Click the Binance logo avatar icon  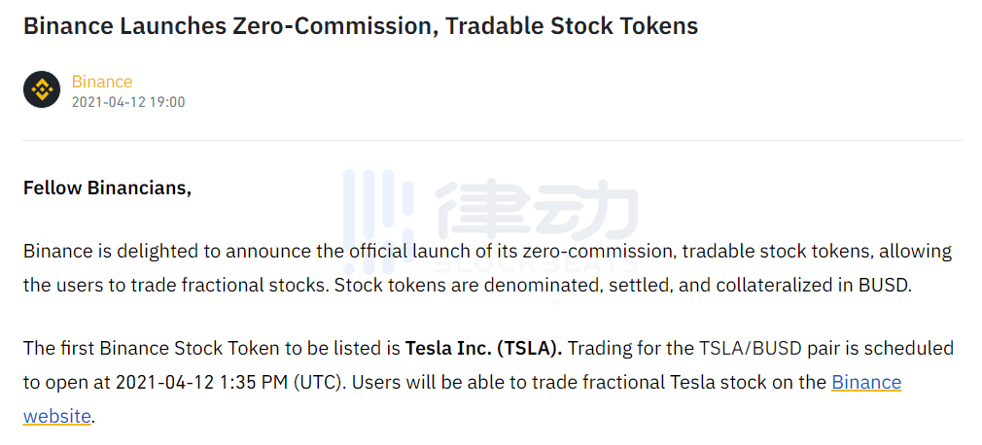tap(42, 89)
